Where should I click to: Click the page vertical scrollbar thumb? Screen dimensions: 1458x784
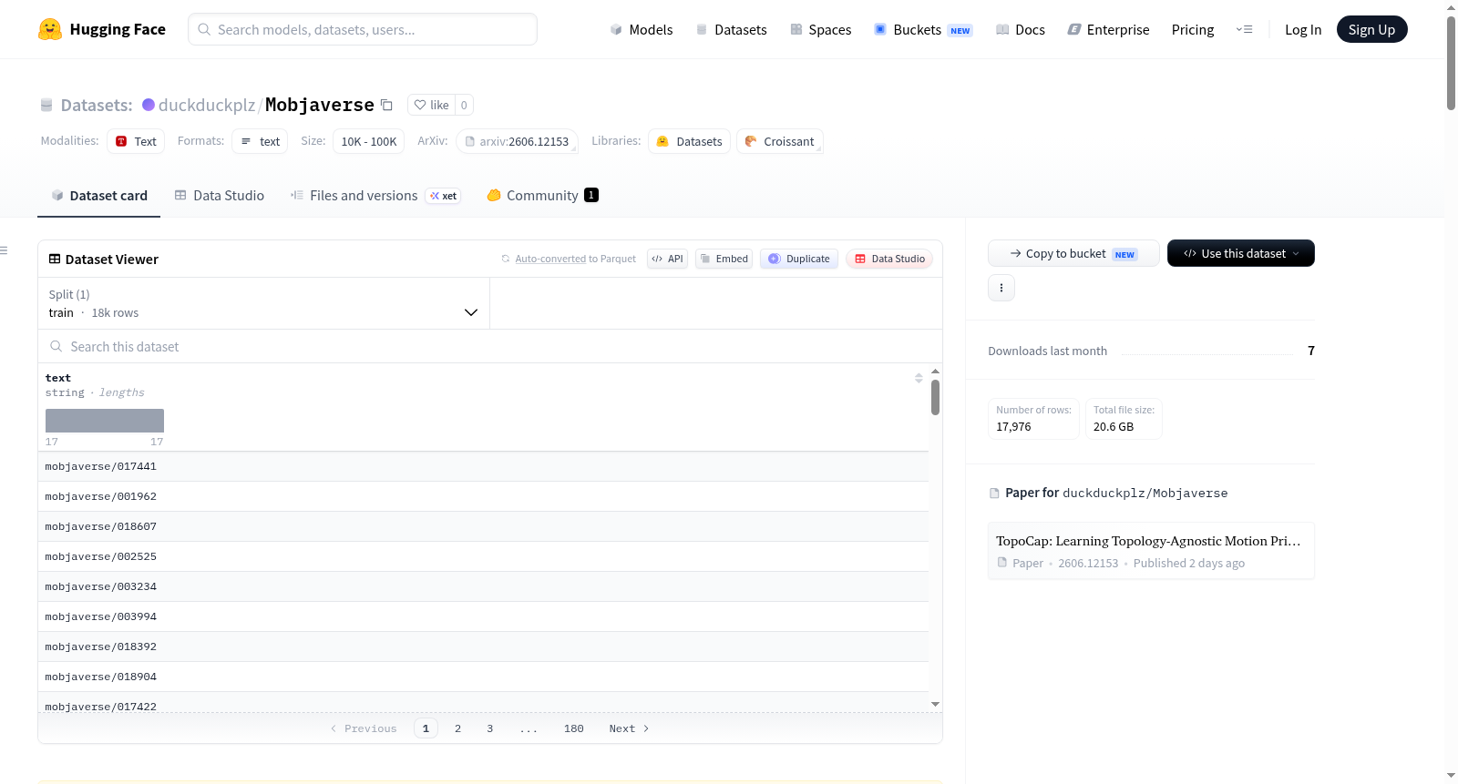coord(1451,63)
